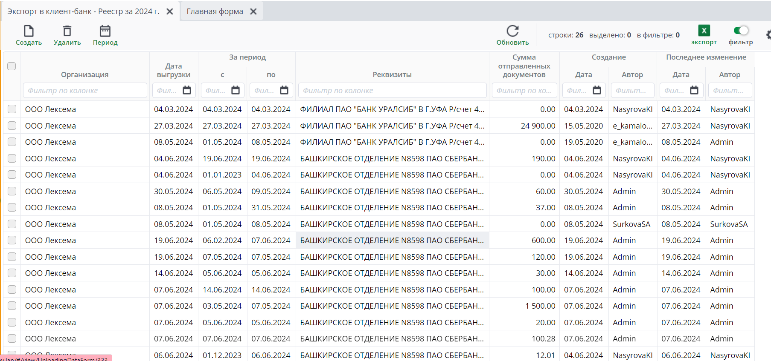
Task: Sort by the Реквизиты column header
Action: pos(392,74)
